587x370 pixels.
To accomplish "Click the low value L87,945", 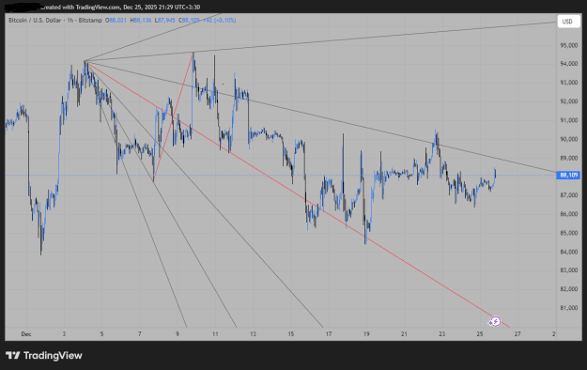I will [x=164, y=21].
